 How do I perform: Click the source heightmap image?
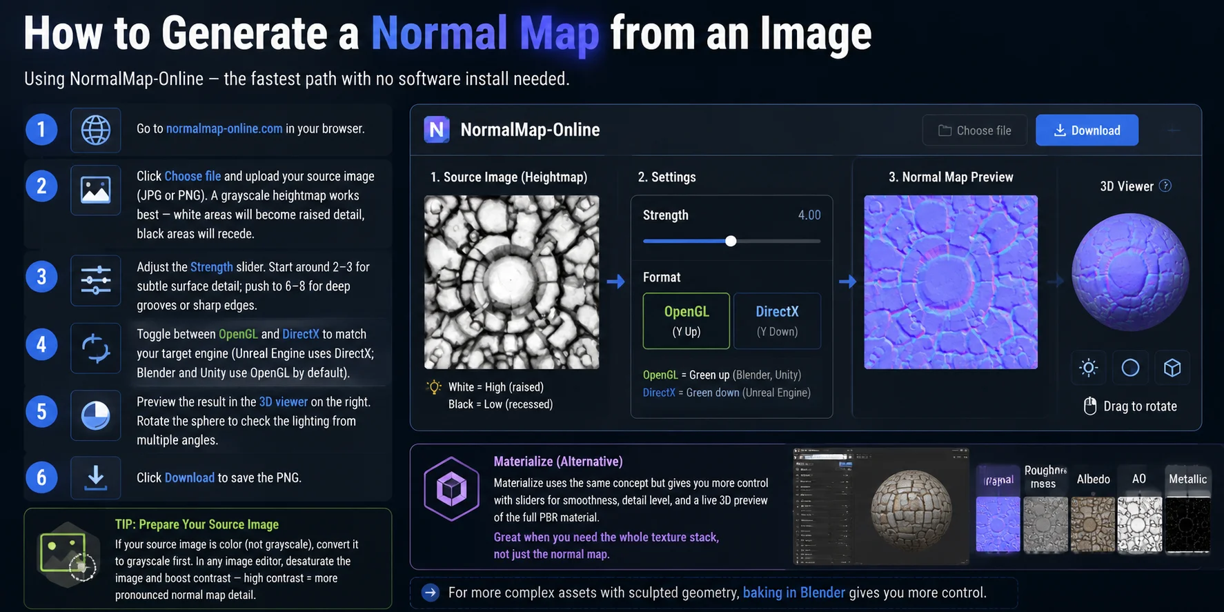(x=511, y=282)
